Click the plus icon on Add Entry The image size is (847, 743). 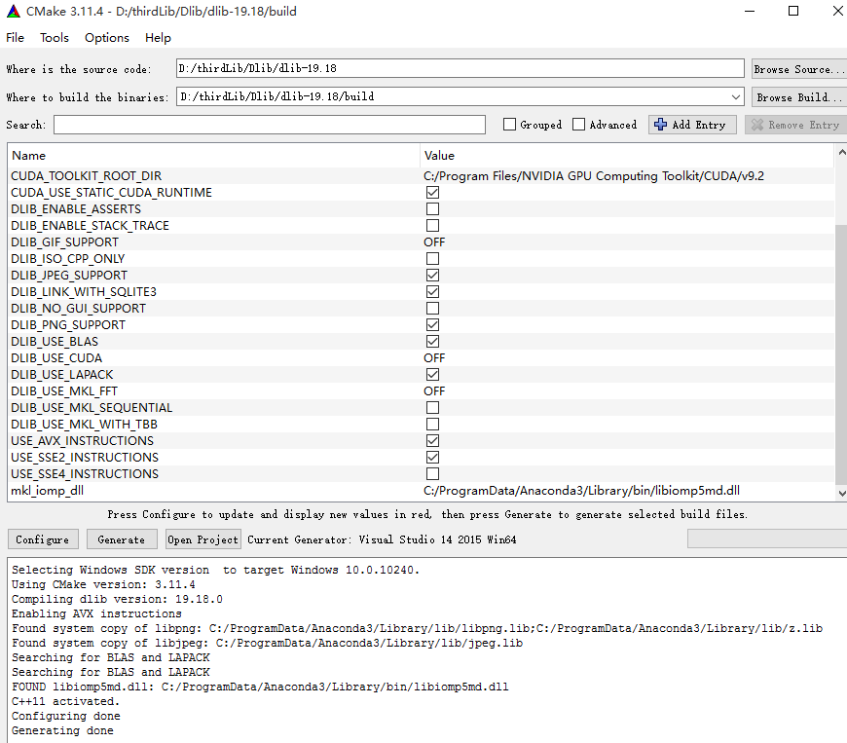pyautogui.click(x=660, y=125)
